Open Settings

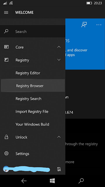[22, 154]
